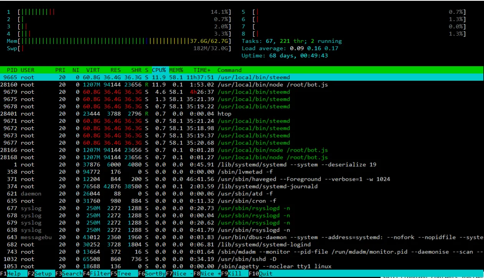This screenshot has height=278, width=484.
Task: Sort by the NI column header
Action: 76,70
